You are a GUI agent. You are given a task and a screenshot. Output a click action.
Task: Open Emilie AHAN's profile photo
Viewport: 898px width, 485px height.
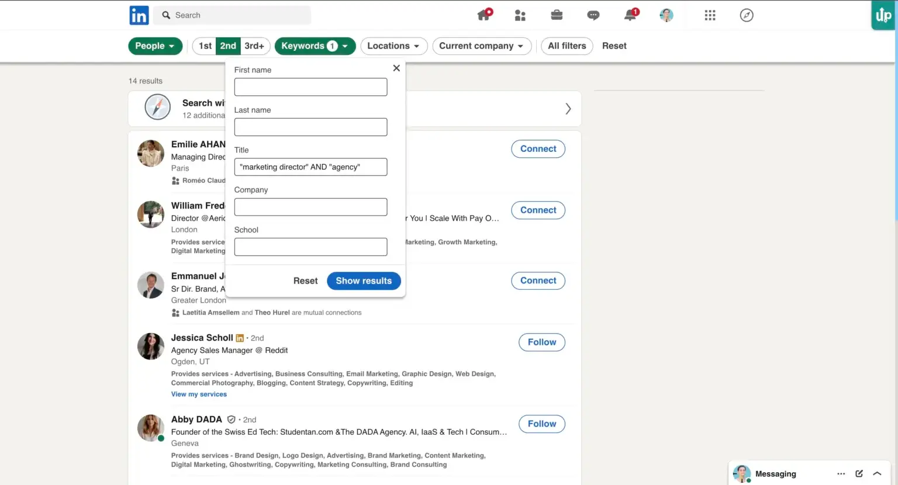151,154
